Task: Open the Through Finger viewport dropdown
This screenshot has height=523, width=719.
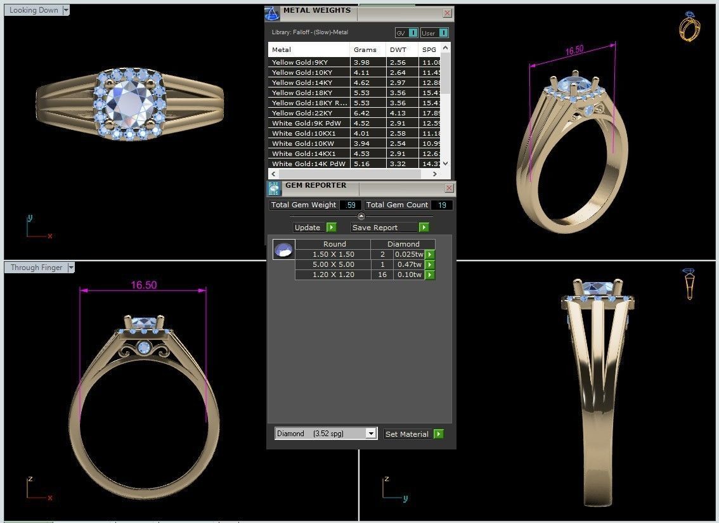Action: 70,268
